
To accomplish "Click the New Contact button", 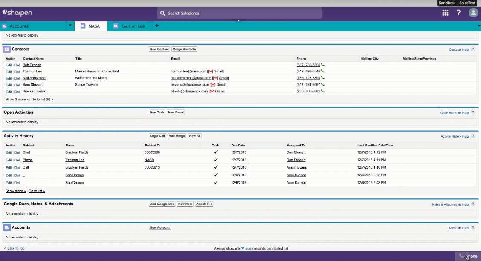I will tap(159, 49).
